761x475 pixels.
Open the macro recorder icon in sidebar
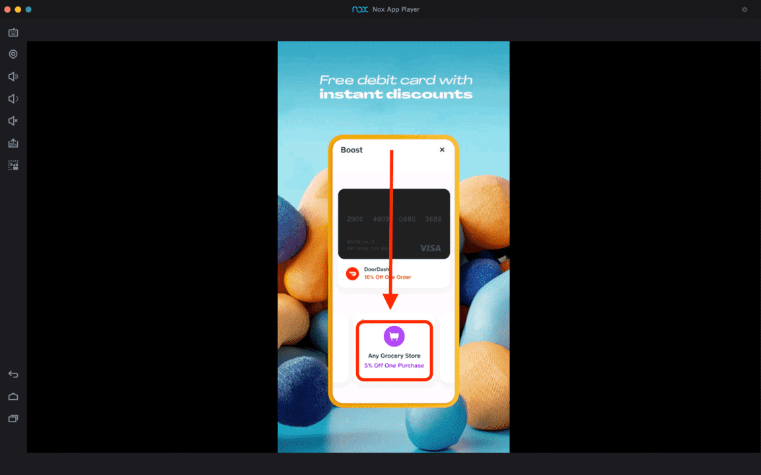pos(13,166)
